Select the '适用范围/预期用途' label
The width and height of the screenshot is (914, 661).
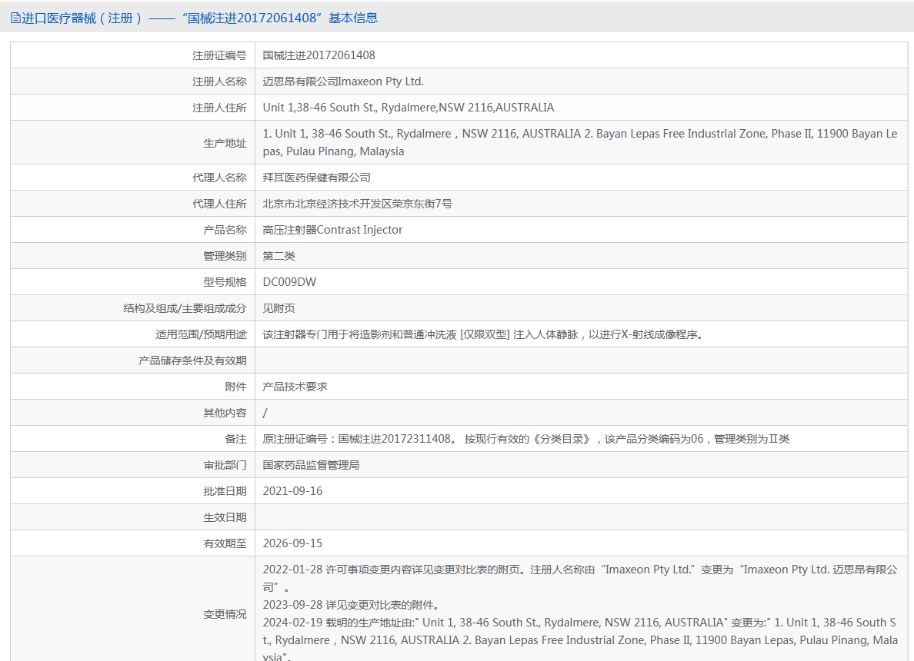pos(201,335)
